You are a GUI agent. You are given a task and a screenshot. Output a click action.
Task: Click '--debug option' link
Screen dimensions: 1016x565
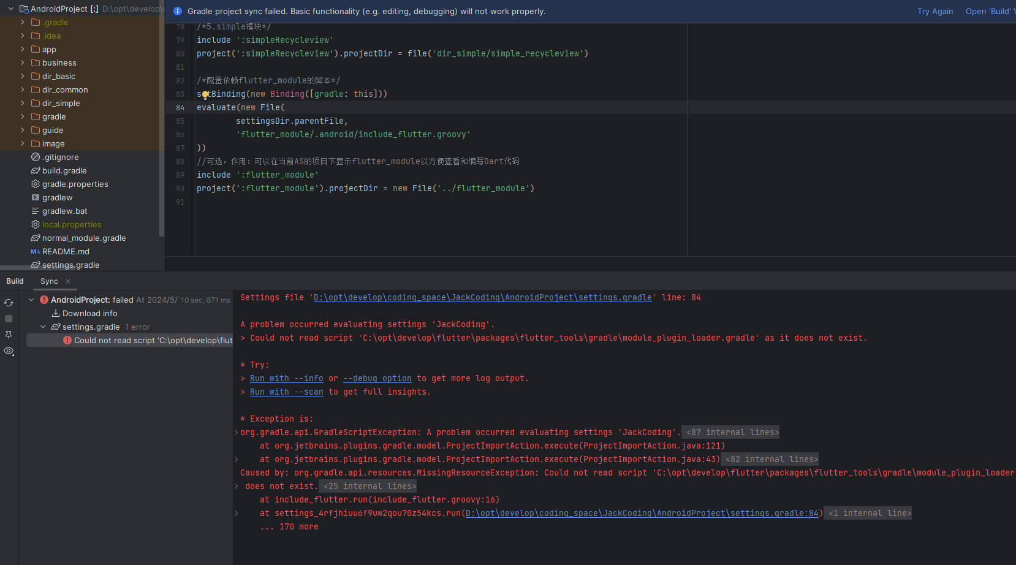coord(377,378)
